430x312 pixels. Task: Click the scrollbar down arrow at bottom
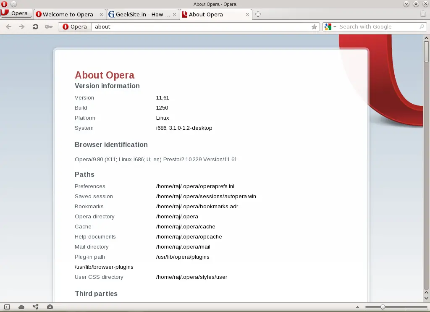[426, 298]
